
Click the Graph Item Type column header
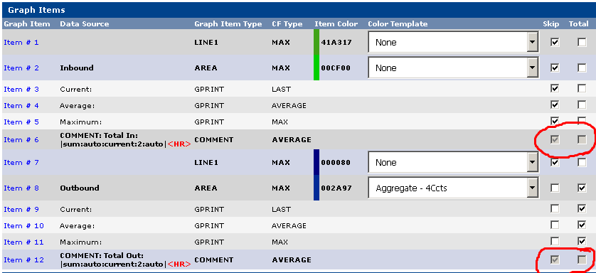228,24
